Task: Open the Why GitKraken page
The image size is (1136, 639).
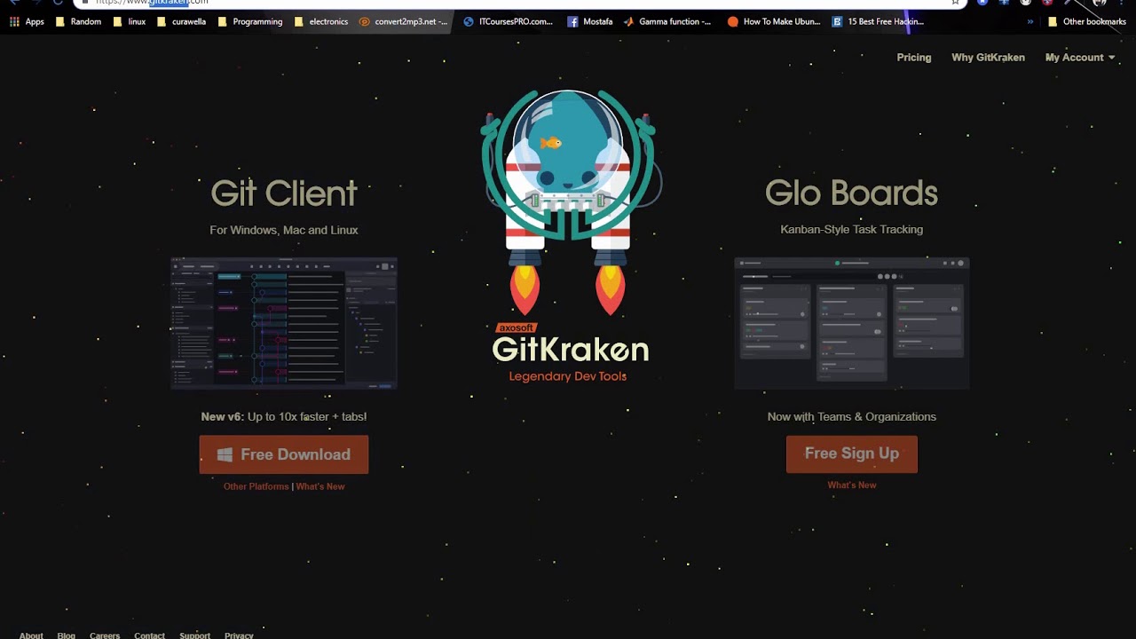Action: pos(988,57)
